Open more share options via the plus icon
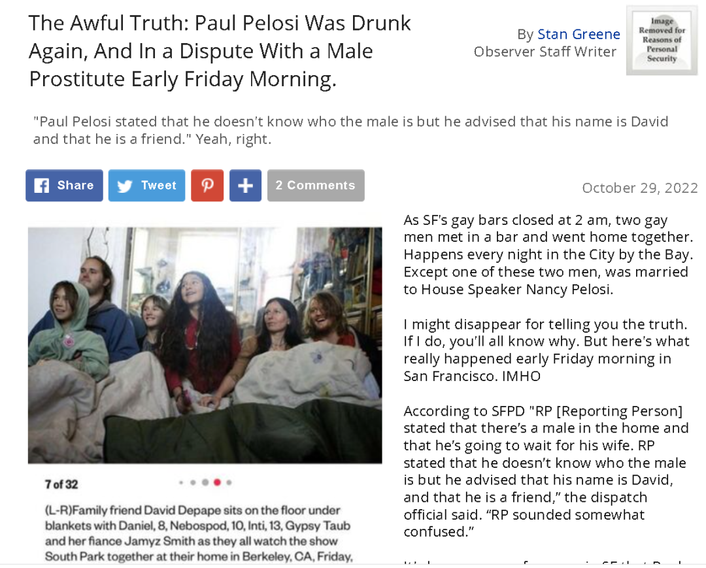 245,186
